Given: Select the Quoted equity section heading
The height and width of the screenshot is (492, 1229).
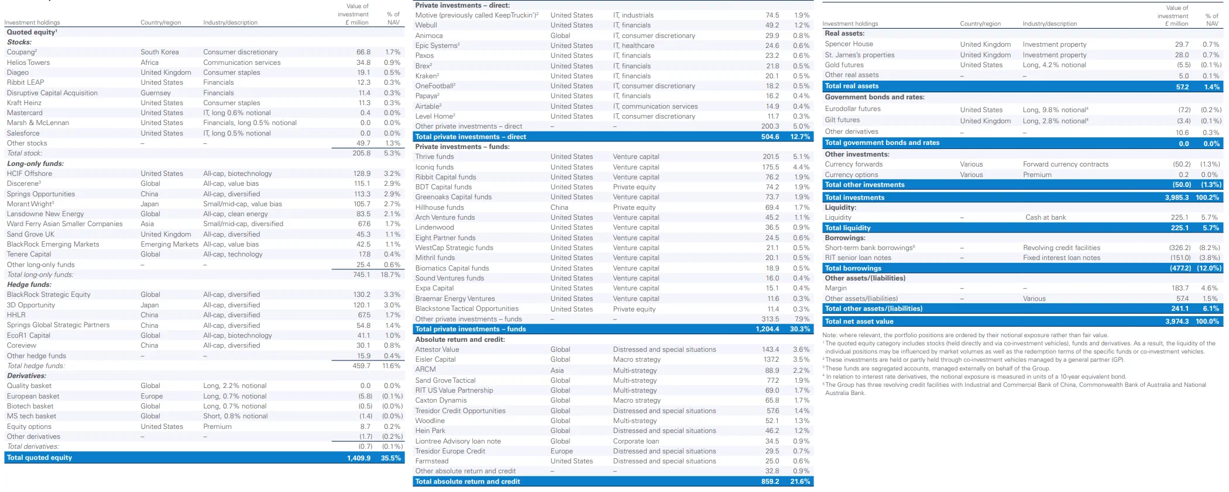Looking at the screenshot, I should [x=32, y=32].
